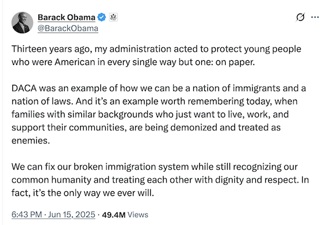
Task: Open the three-dot more options menu
Action: tap(315, 17)
